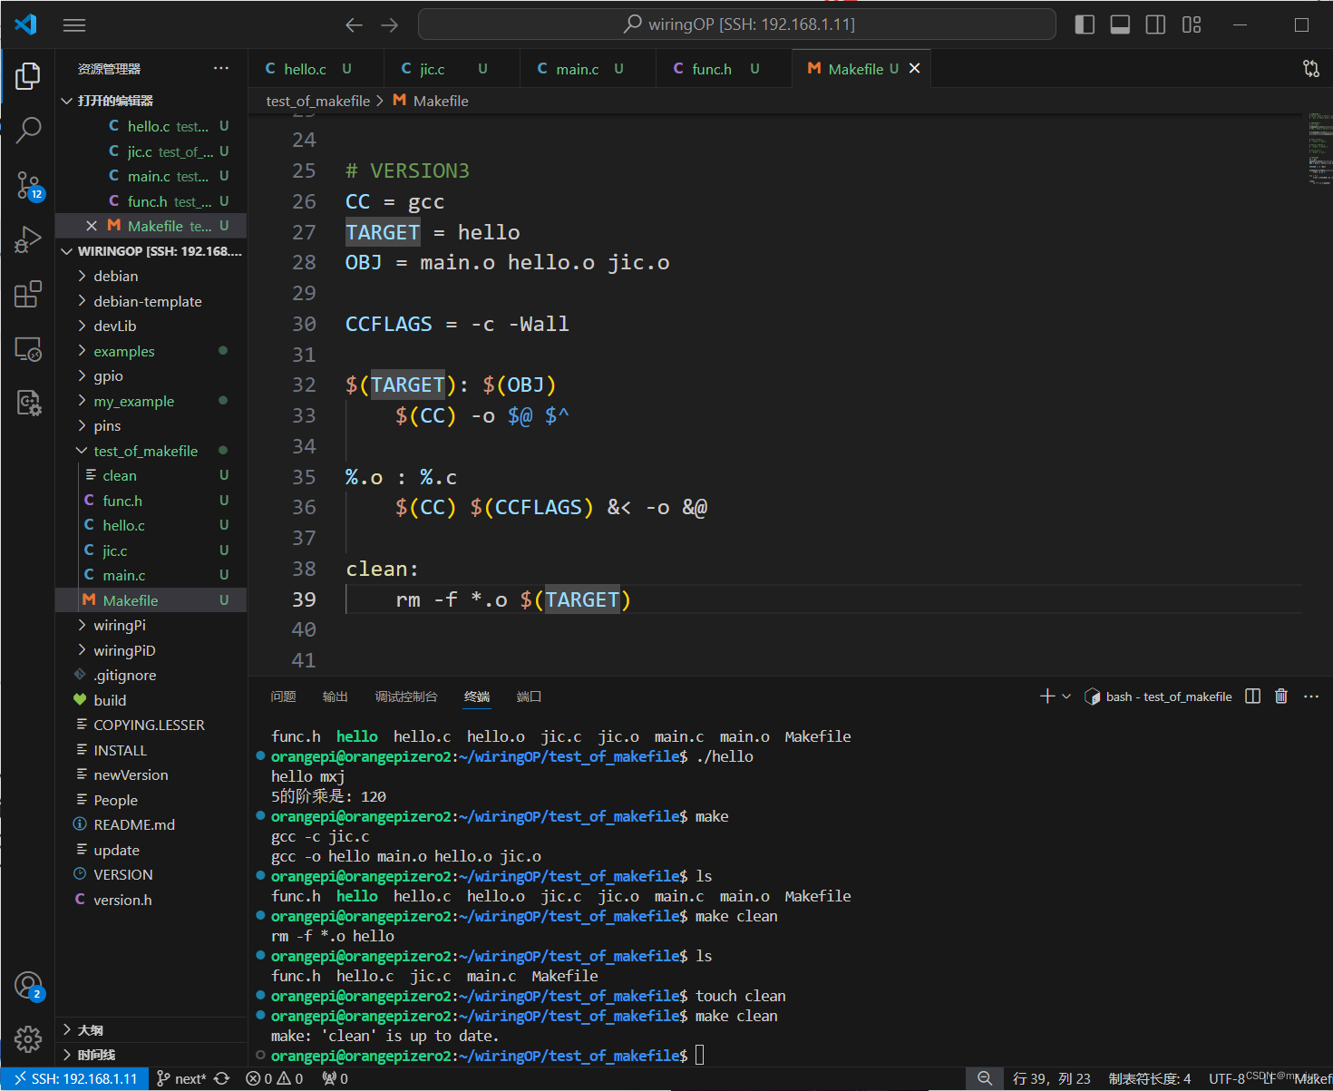Toggle the primary sidebar visibility
Viewport: 1333px width, 1091px height.
tap(1085, 24)
